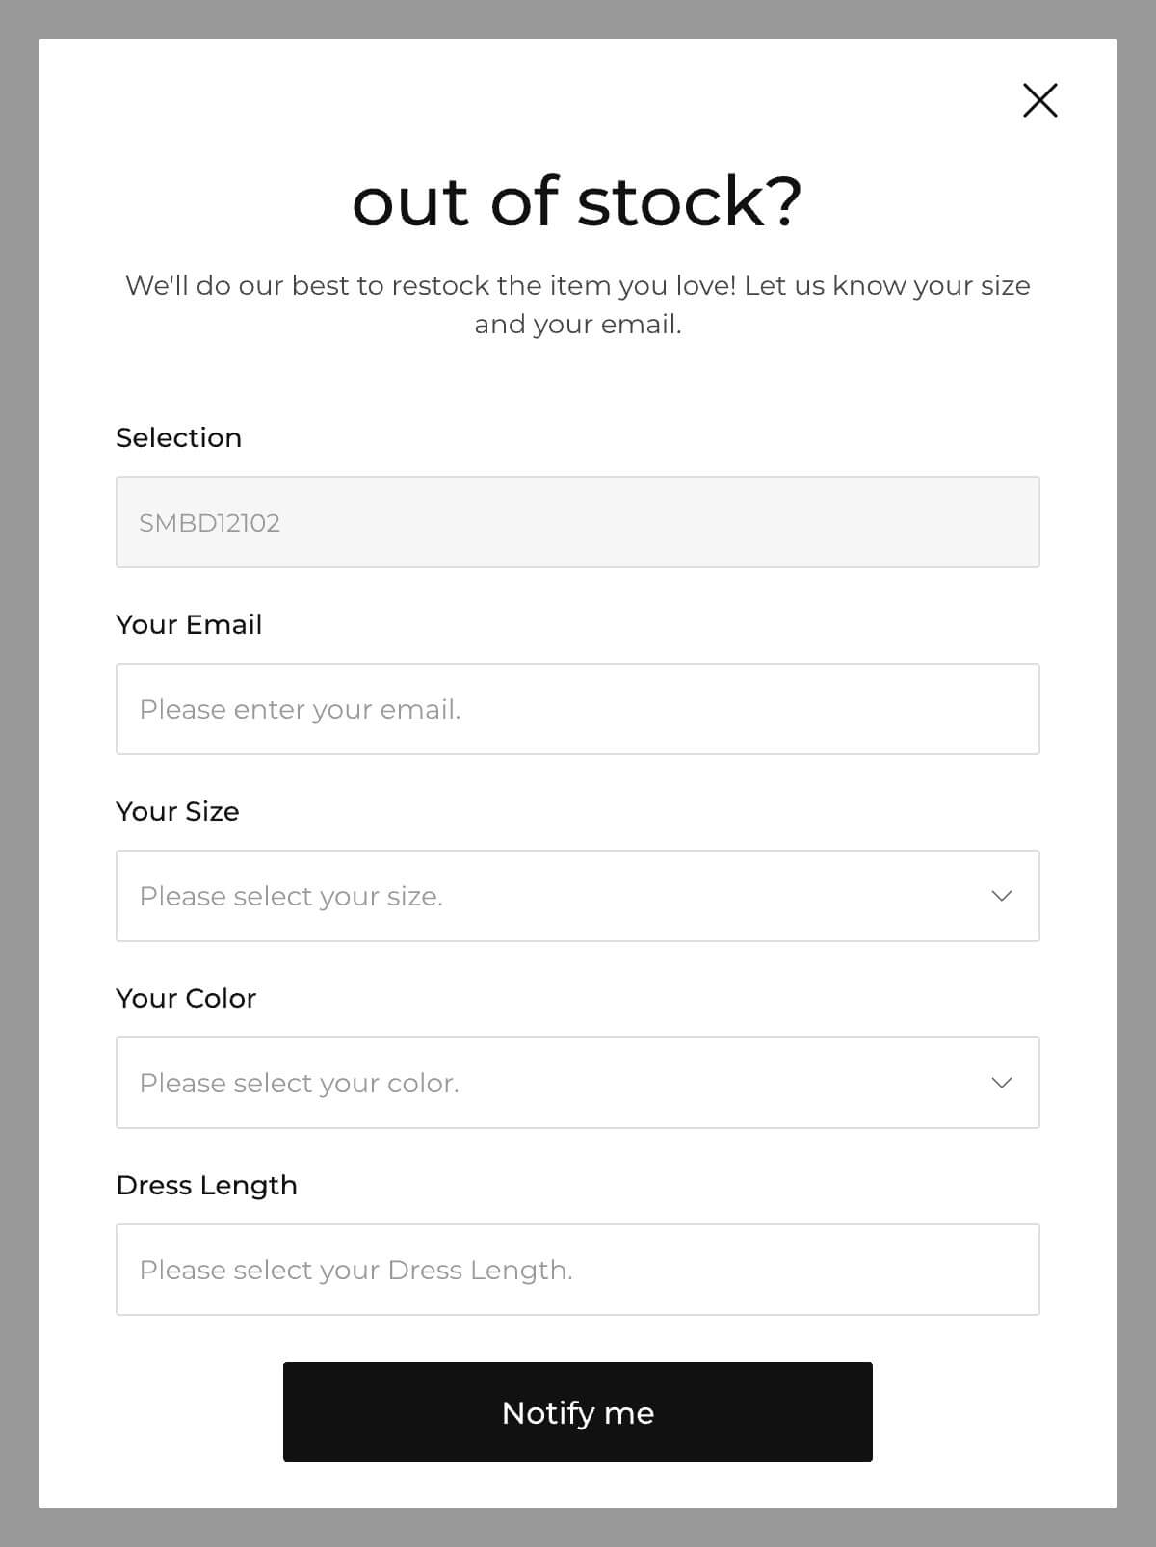Select the Dress Length field

[x=578, y=1270]
